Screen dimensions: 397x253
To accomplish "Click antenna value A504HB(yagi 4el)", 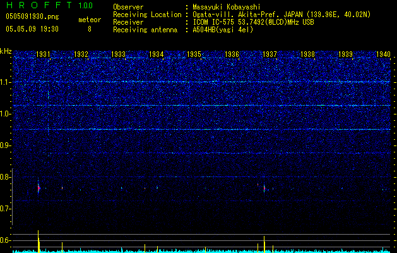I will 223,30.
